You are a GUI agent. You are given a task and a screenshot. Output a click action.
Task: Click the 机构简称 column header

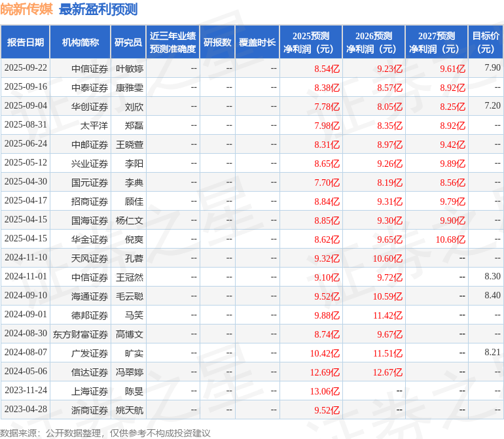pyautogui.click(x=81, y=42)
